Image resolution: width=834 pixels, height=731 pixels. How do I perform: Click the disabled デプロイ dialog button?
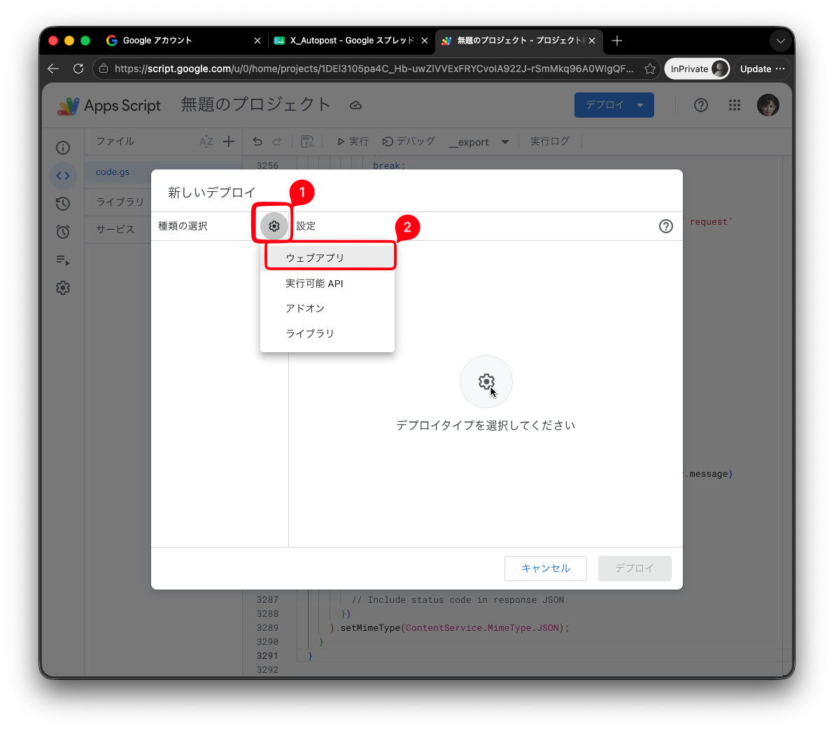pos(634,568)
